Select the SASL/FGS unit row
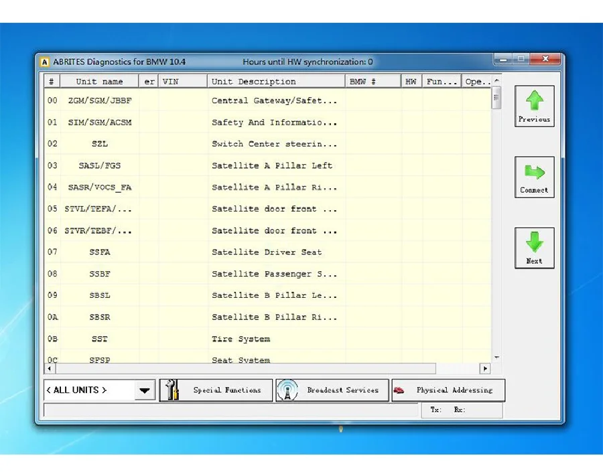This screenshot has width=603, height=476. pyautogui.click(x=267, y=165)
